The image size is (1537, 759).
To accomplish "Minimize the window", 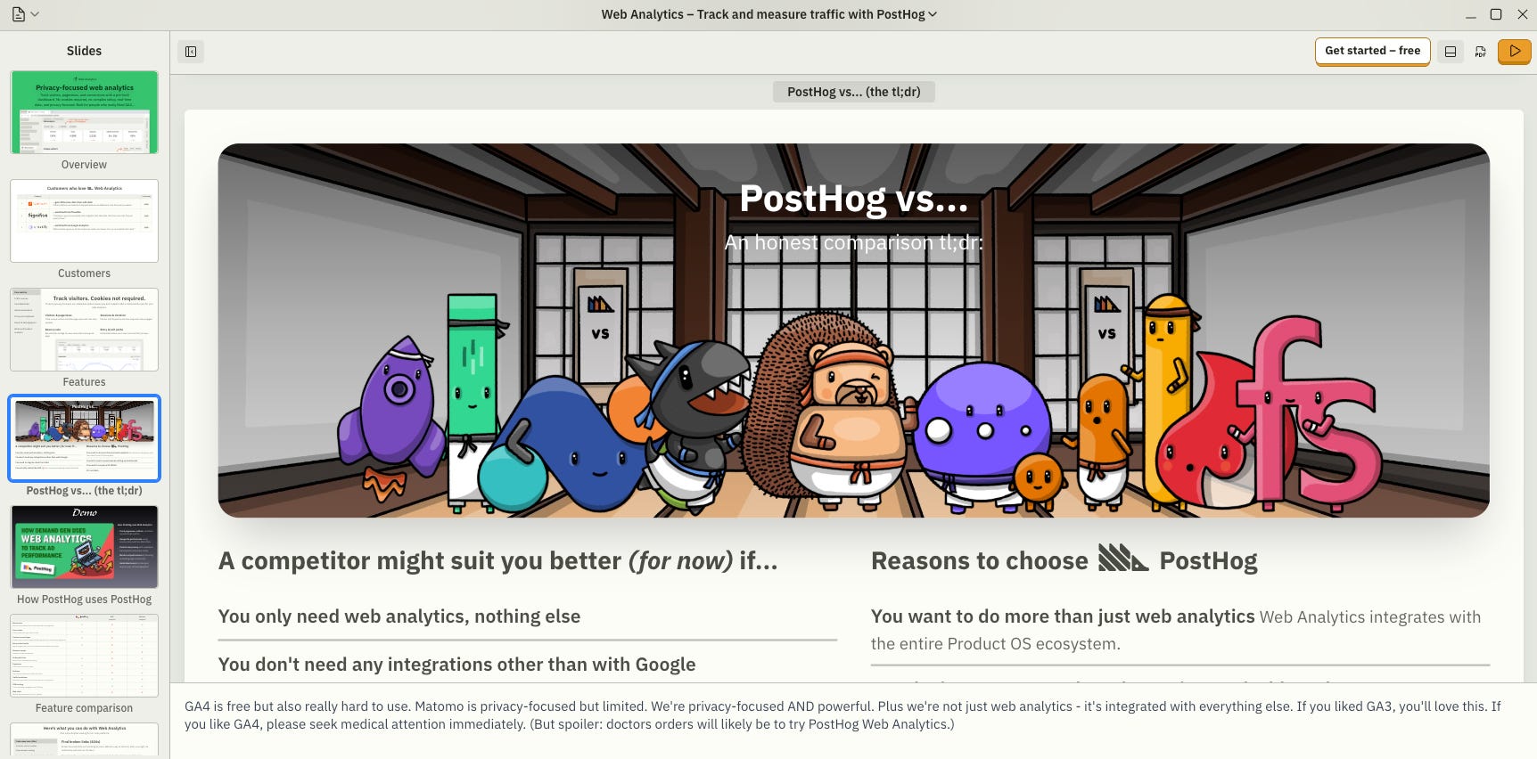I will pyautogui.click(x=1471, y=14).
